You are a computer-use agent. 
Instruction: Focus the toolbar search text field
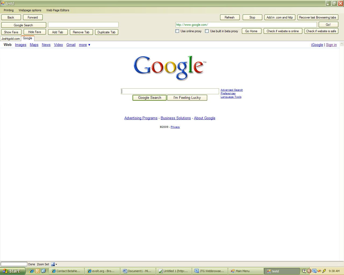tap(83, 25)
